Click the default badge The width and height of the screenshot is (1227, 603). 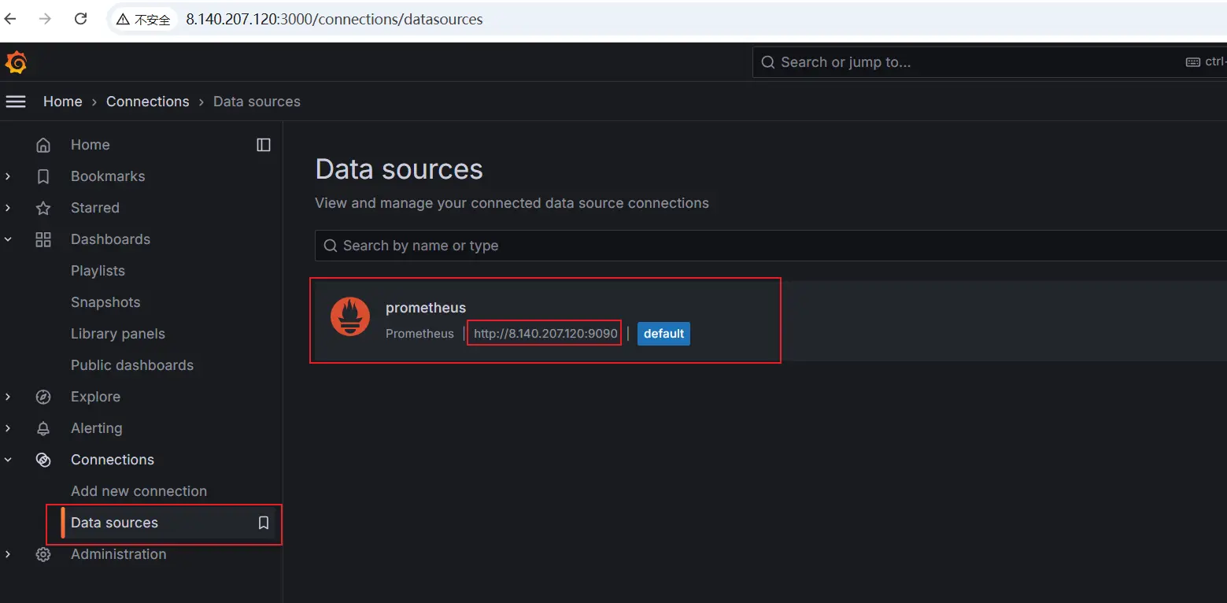coord(663,334)
